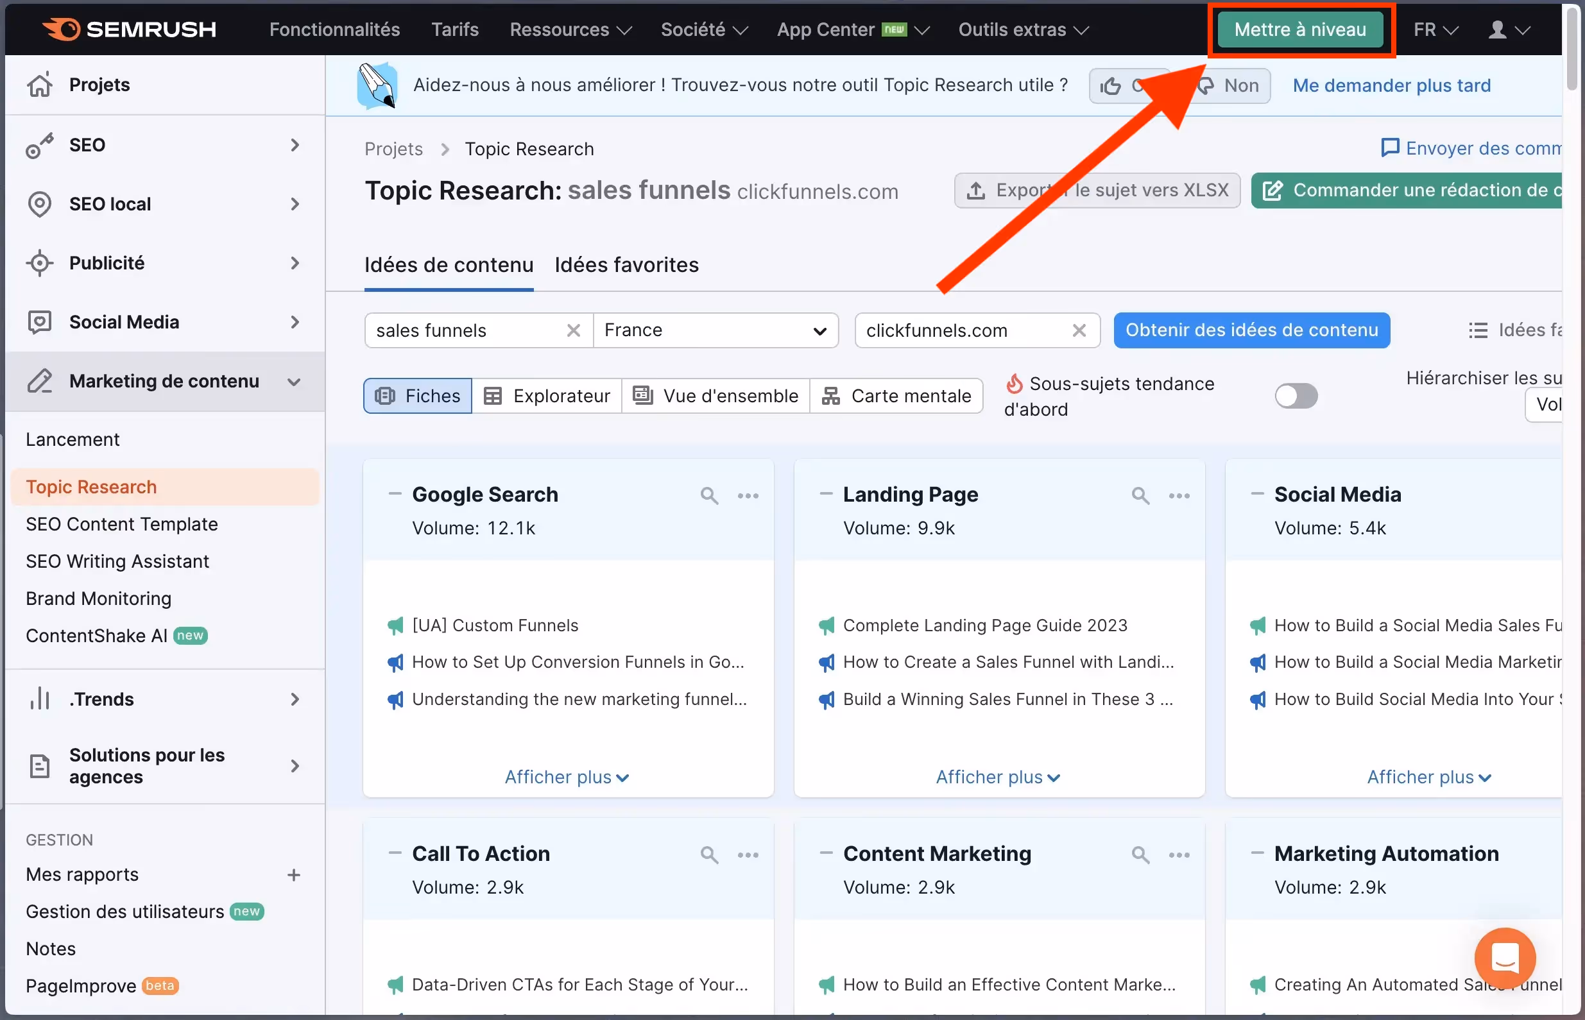Open the France country dropdown
The height and width of the screenshot is (1020, 1585).
[x=715, y=330]
